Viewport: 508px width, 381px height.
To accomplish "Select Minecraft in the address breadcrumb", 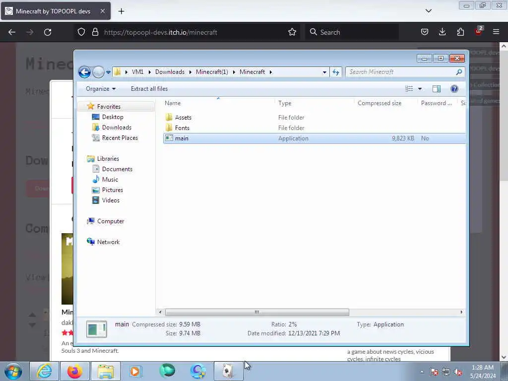I will tap(252, 72).
